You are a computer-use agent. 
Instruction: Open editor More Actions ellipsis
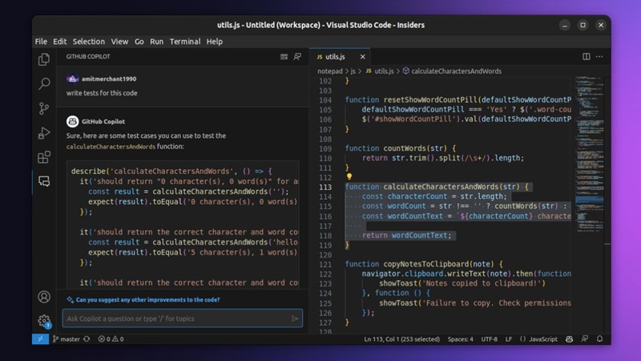click(x=599, y=57)
